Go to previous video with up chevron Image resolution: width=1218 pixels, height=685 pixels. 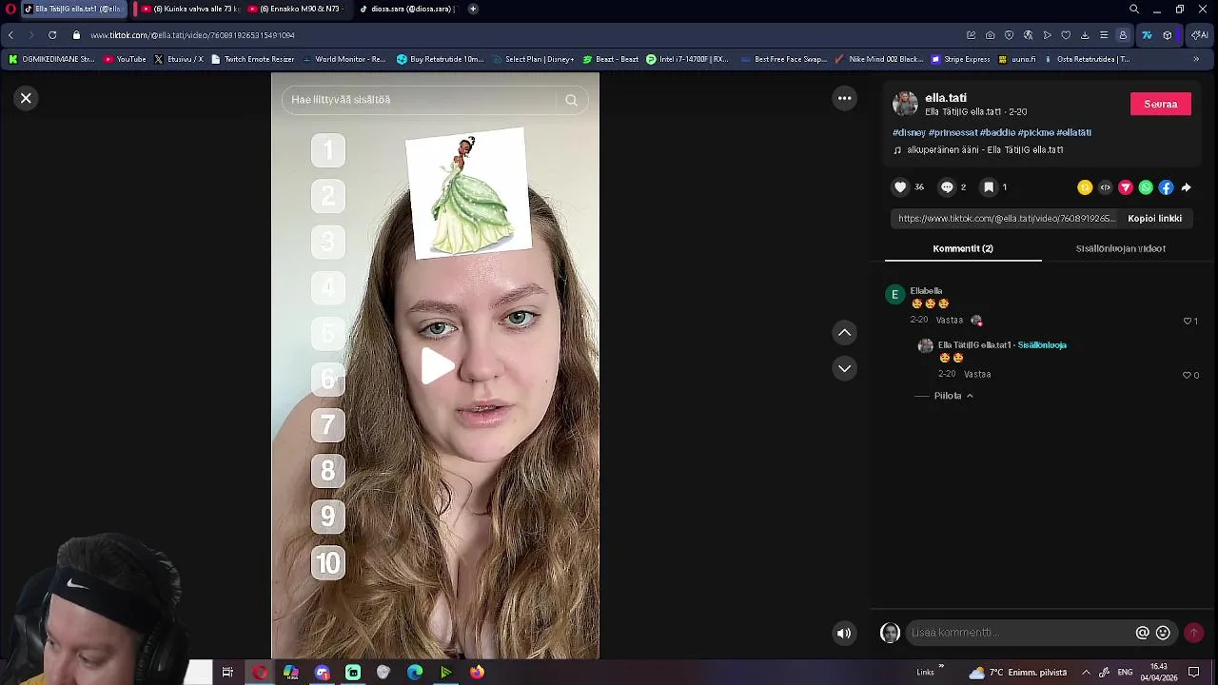pyautogui.click(x=844, y=332)
